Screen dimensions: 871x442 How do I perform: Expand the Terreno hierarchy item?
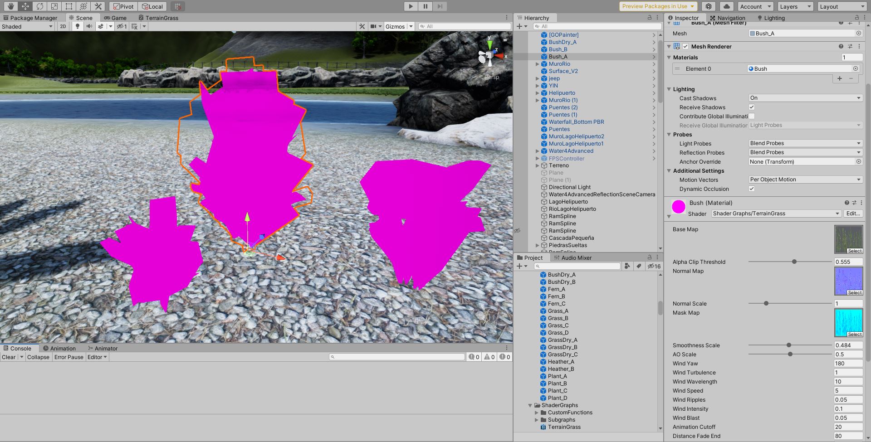coord(537,165)
